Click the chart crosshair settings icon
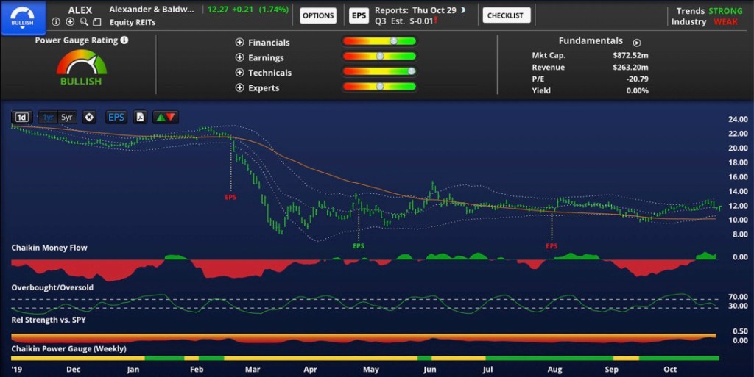 tap(89, 117)
